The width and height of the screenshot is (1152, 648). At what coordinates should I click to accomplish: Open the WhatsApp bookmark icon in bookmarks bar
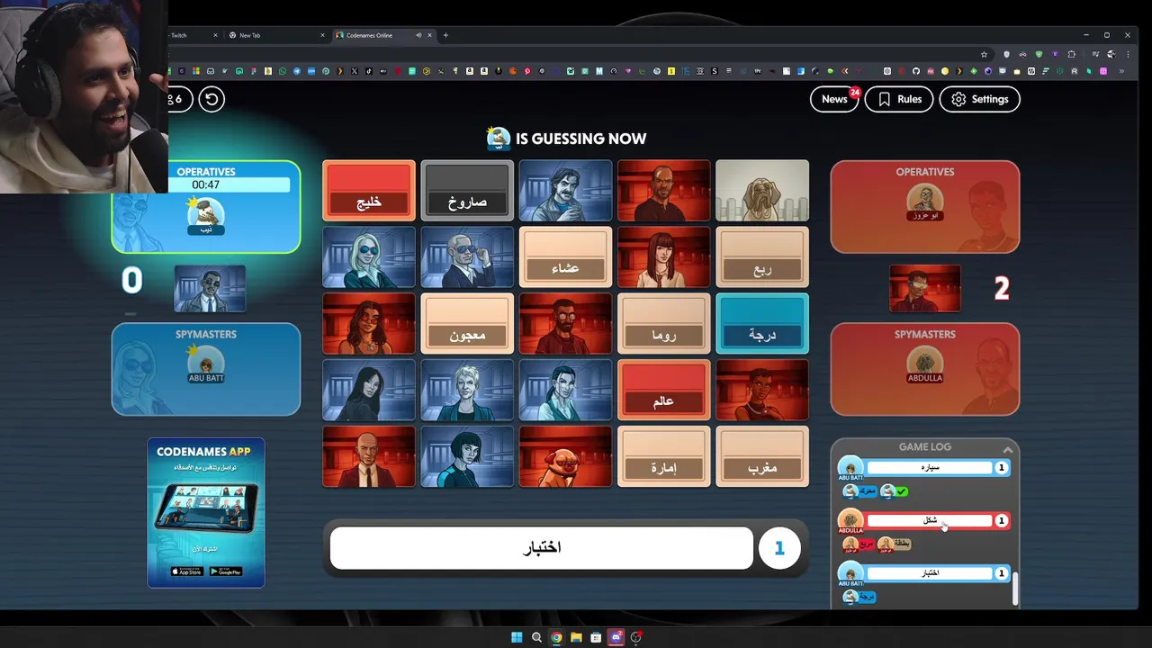point(283,71)
